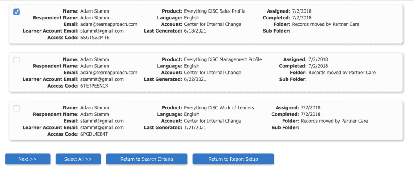This screenshot has height=174, width=414.
Task: Go back via Return to Search Criteria
Action: click(146, 159)
